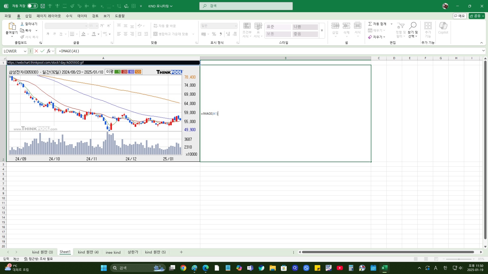Select the 상한가 sheet tab
488x274 pixels.
click(x=133, y=252)
